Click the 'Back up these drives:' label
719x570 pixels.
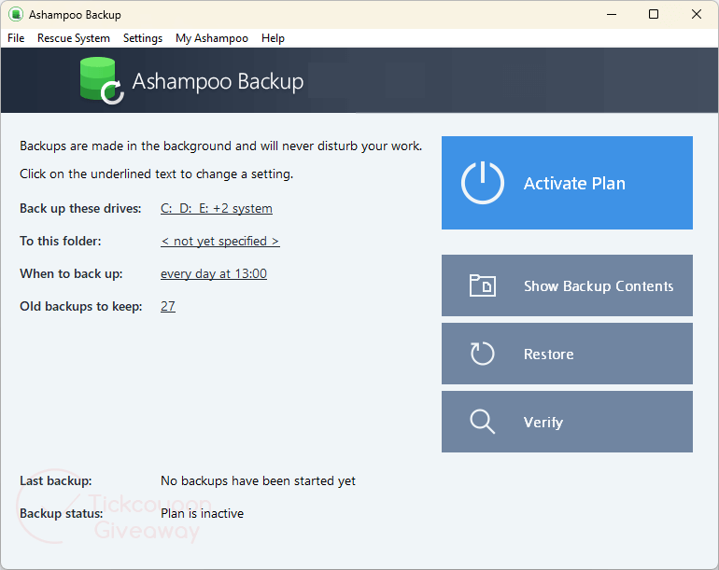coord(80,208)
